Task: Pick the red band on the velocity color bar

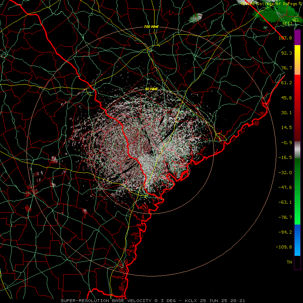Action: pyautogui.click(x=297, y=108)
